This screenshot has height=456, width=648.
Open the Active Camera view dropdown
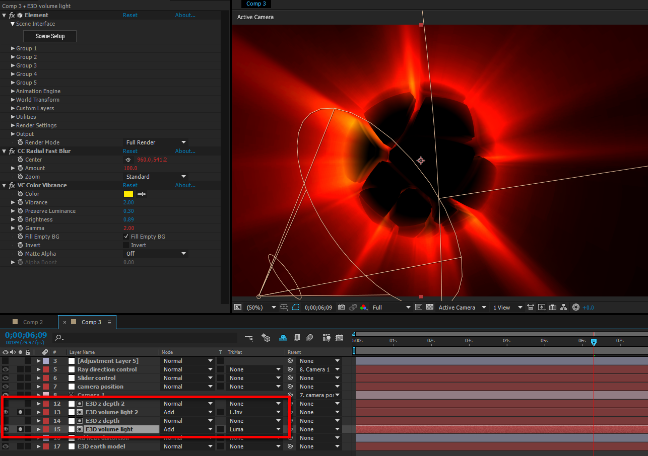(463, 307)
